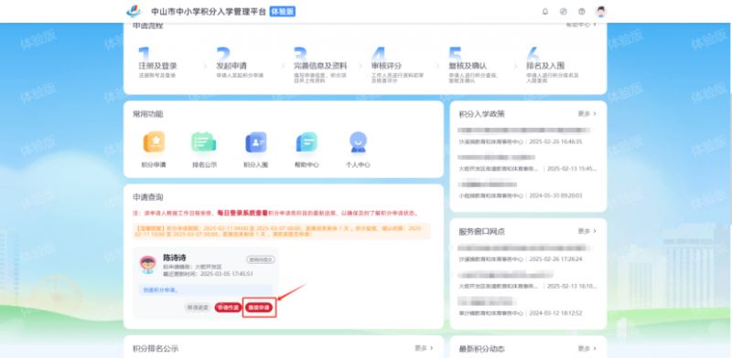Click the 最新积分动态 panel heading
This screenshot has width=732, height=358.
[482, 349]
